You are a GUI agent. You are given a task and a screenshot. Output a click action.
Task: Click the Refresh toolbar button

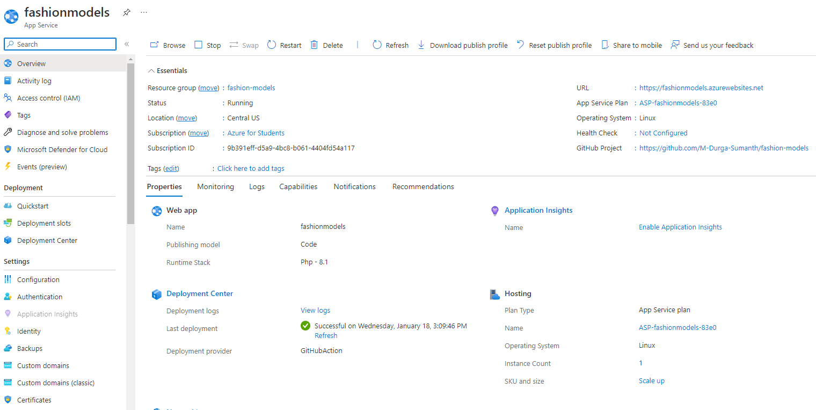click(391, 45)
